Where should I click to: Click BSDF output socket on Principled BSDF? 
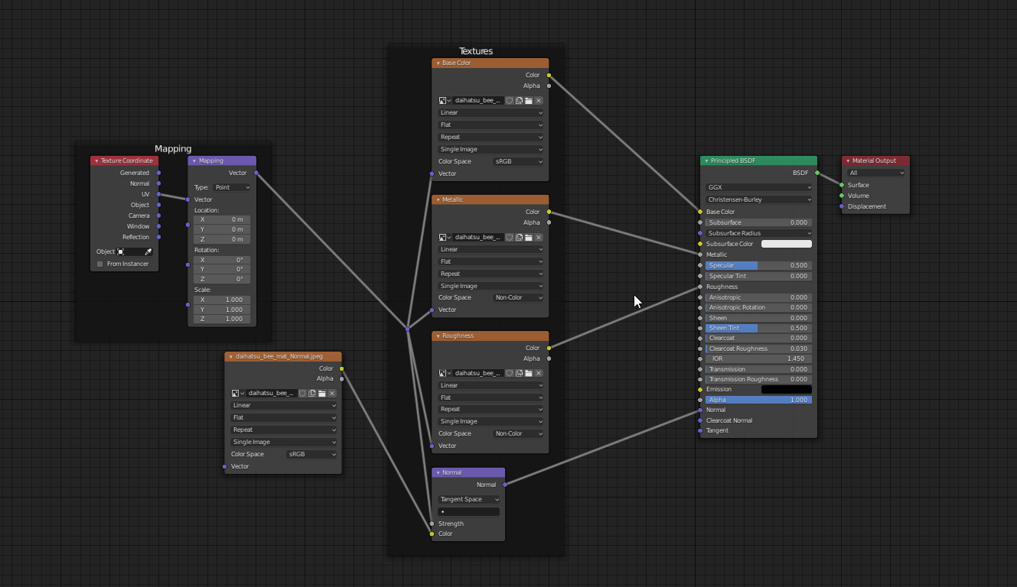pyautogui.click(x=817, y=173)
